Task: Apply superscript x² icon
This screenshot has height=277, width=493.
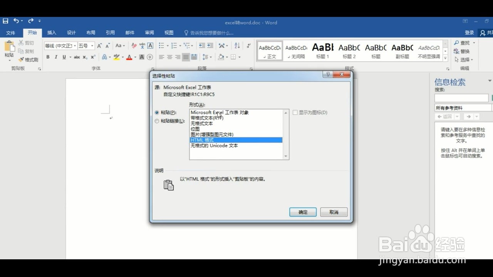Action: click(93, 57)
